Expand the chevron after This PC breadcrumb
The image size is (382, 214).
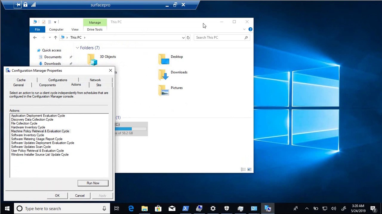(x=85, y=37)
